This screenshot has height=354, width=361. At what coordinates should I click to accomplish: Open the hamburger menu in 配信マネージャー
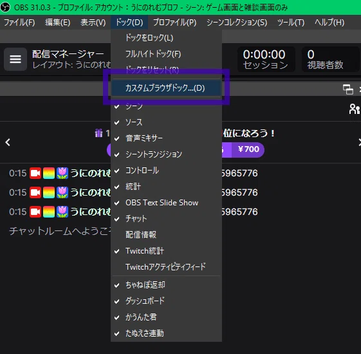click(x=15, y=59)
